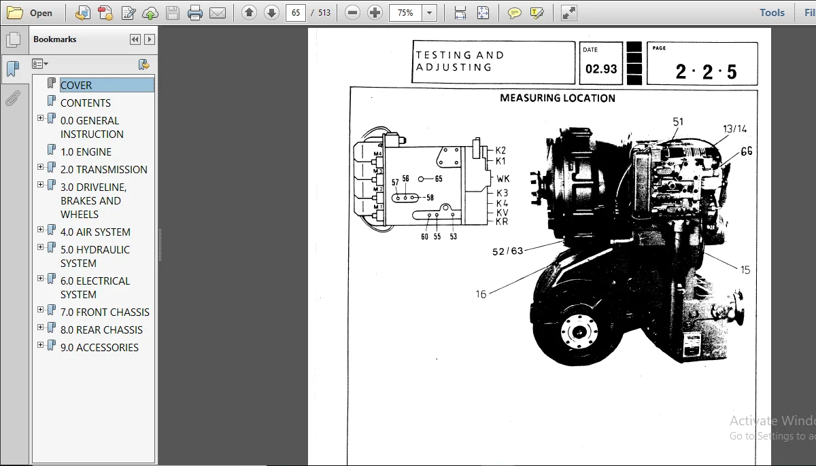Screen dimensions: 816x466
Task: Open the 8.0 REAR CHASSIS bookmark
Action: click(101, 329)
